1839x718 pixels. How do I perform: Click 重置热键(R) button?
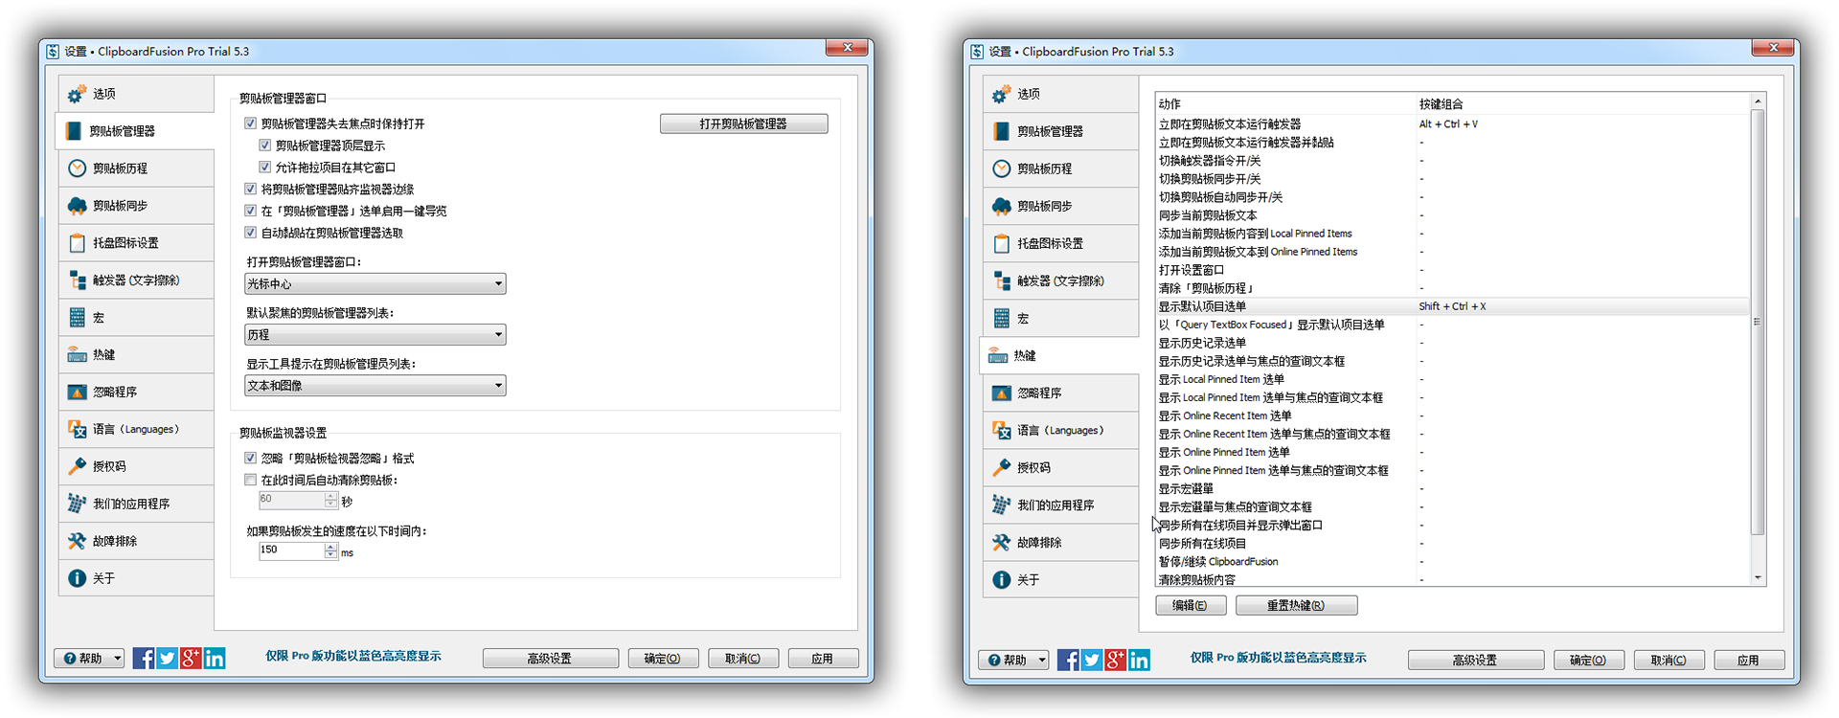1296,605
